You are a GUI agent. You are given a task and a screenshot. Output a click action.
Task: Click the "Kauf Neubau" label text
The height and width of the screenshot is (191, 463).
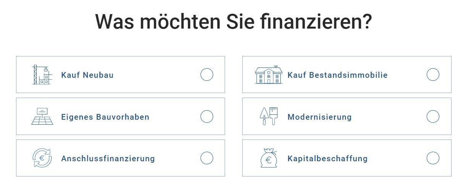click(87, 75)
